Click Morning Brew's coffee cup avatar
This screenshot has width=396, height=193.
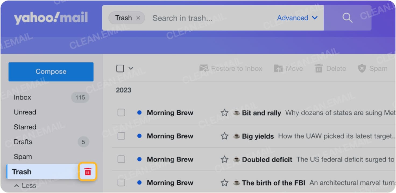pos(236,113)
